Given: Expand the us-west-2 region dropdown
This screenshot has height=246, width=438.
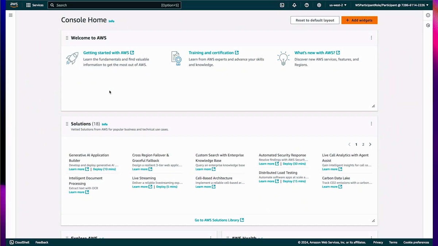Looking at the screenshot, I should [338, 5].
